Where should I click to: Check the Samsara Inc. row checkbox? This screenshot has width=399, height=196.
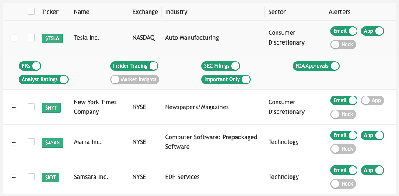click(31, 177)
